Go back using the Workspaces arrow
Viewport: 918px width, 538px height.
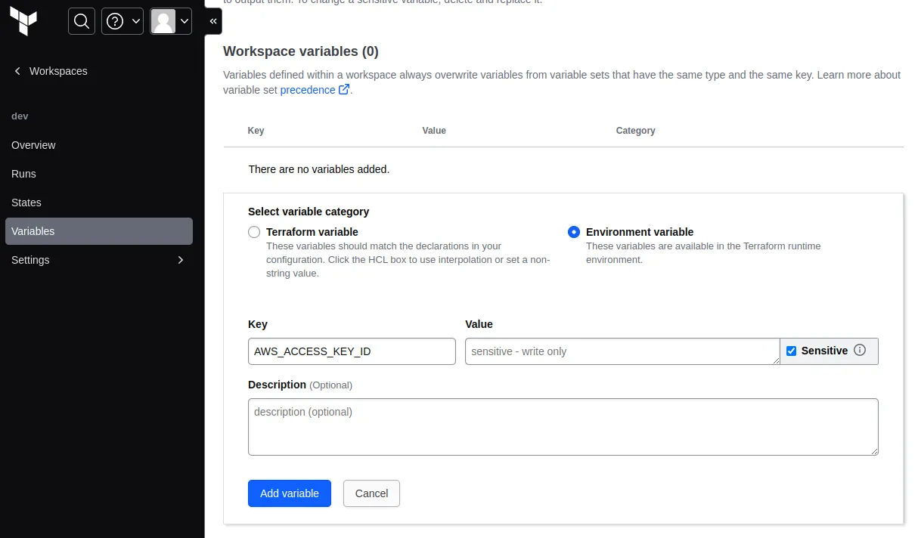17,71
